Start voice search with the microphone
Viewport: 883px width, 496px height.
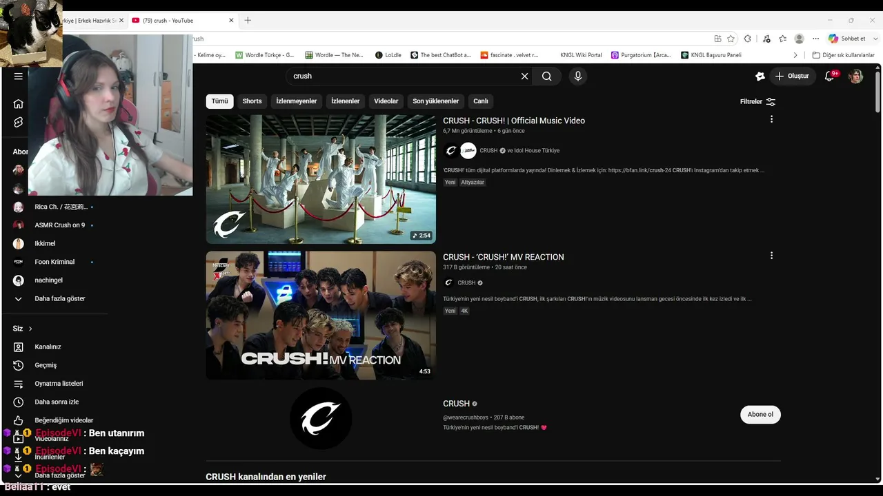click(578, 76)
